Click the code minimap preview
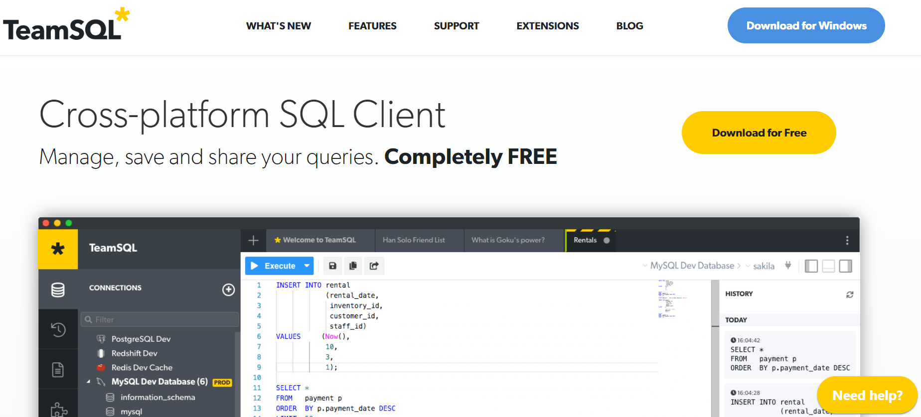The width and height of the screenshot is (921, 417). click(x=671, y=299)
